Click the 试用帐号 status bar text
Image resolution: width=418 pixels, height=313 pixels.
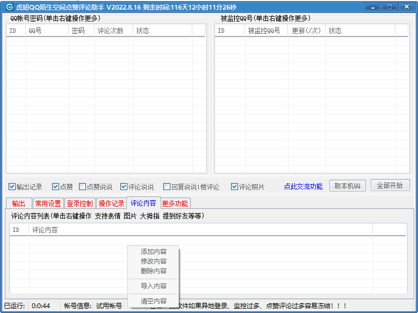click(109, 306)
